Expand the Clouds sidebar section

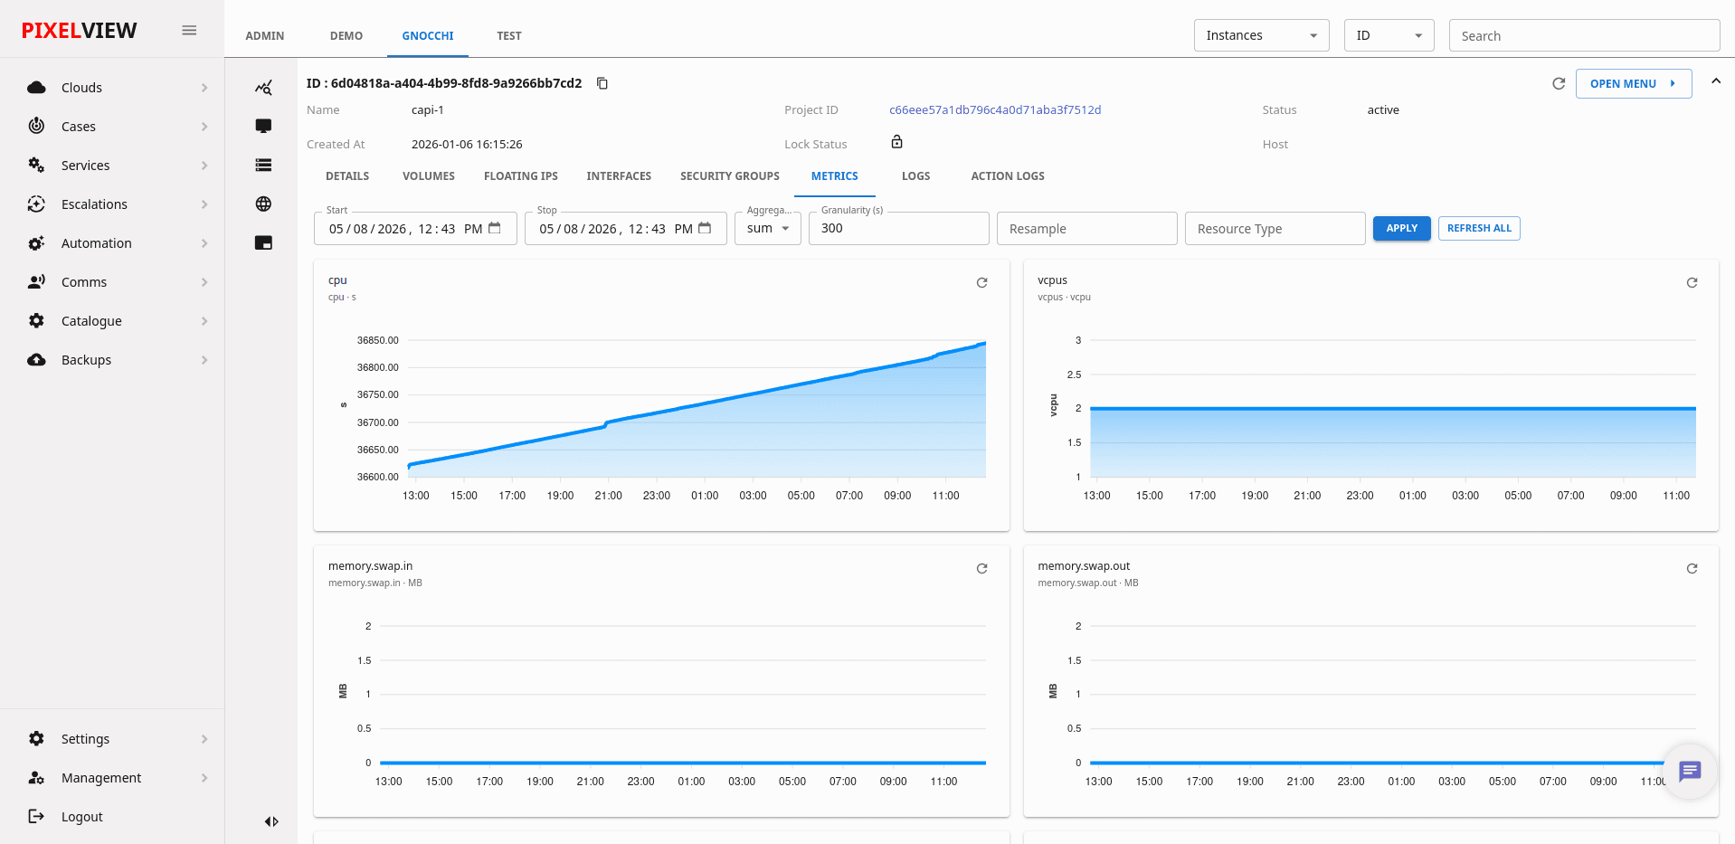(119, 88)
